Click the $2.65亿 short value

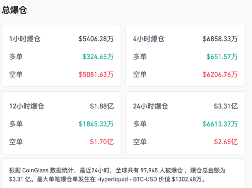click(226, 142)
